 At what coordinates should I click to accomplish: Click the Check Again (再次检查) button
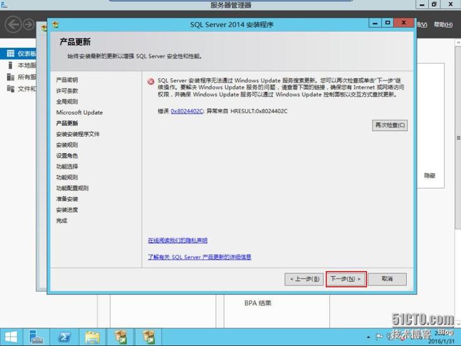pos(390,125)
